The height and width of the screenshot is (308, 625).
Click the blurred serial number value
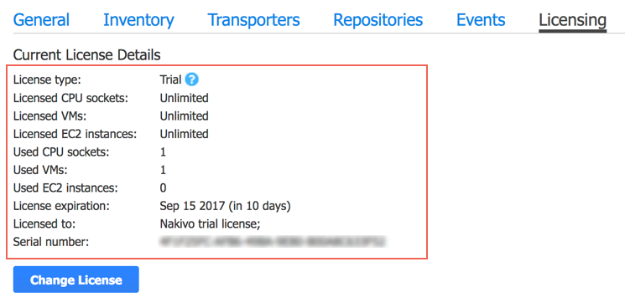point(273,241)
